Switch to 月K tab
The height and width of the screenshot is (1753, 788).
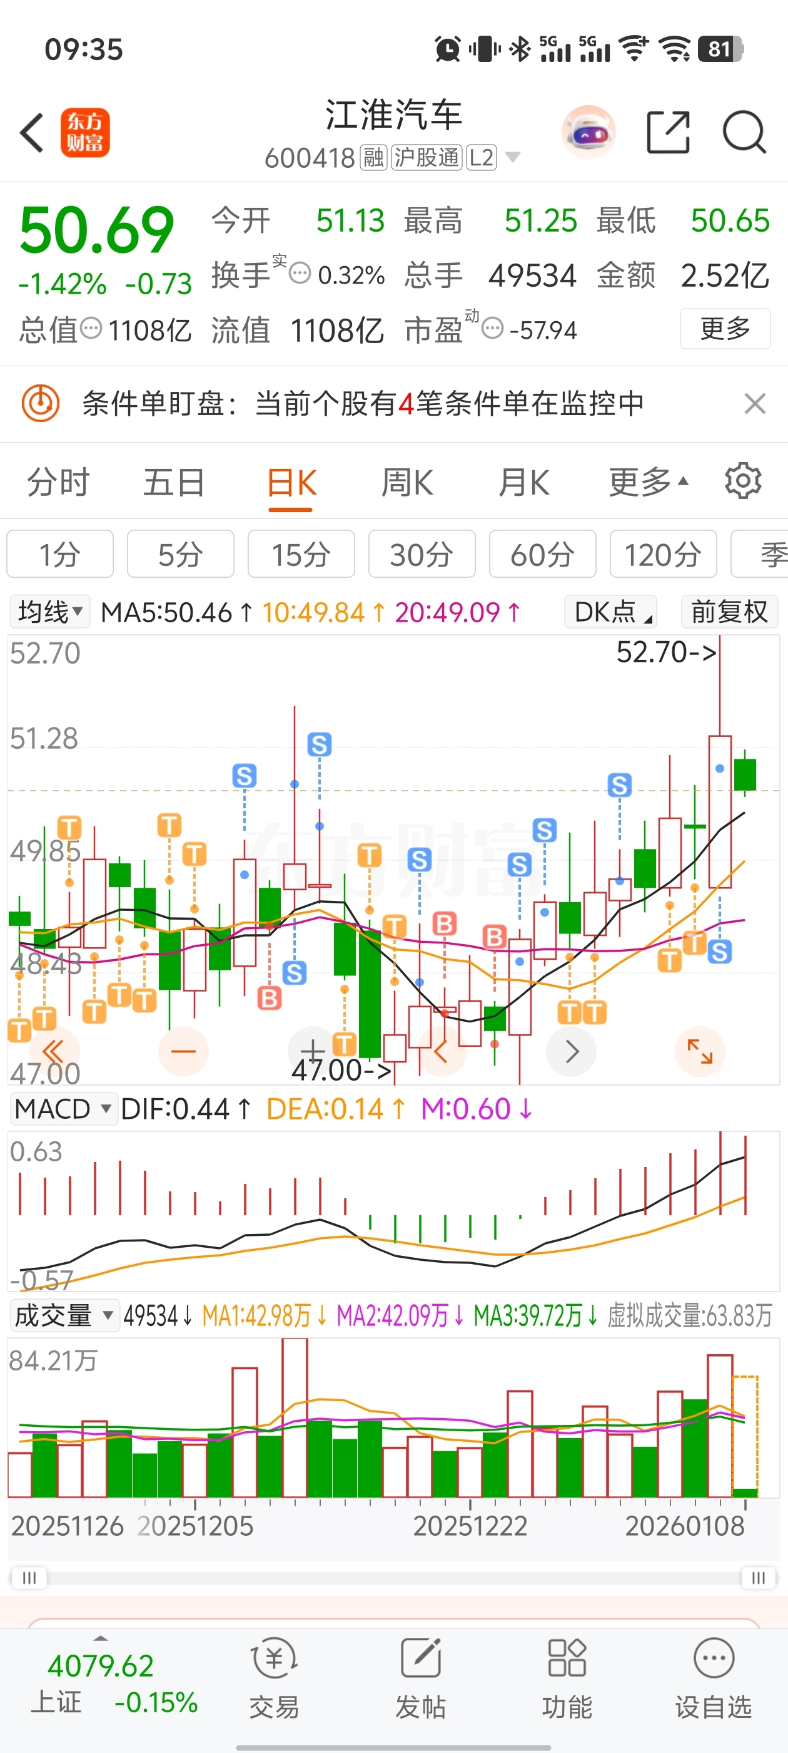tap(523, 483)
